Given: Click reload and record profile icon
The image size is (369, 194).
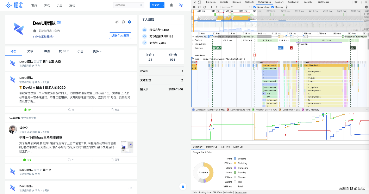Looking at the screenshot, I should [x=199, y=7].
